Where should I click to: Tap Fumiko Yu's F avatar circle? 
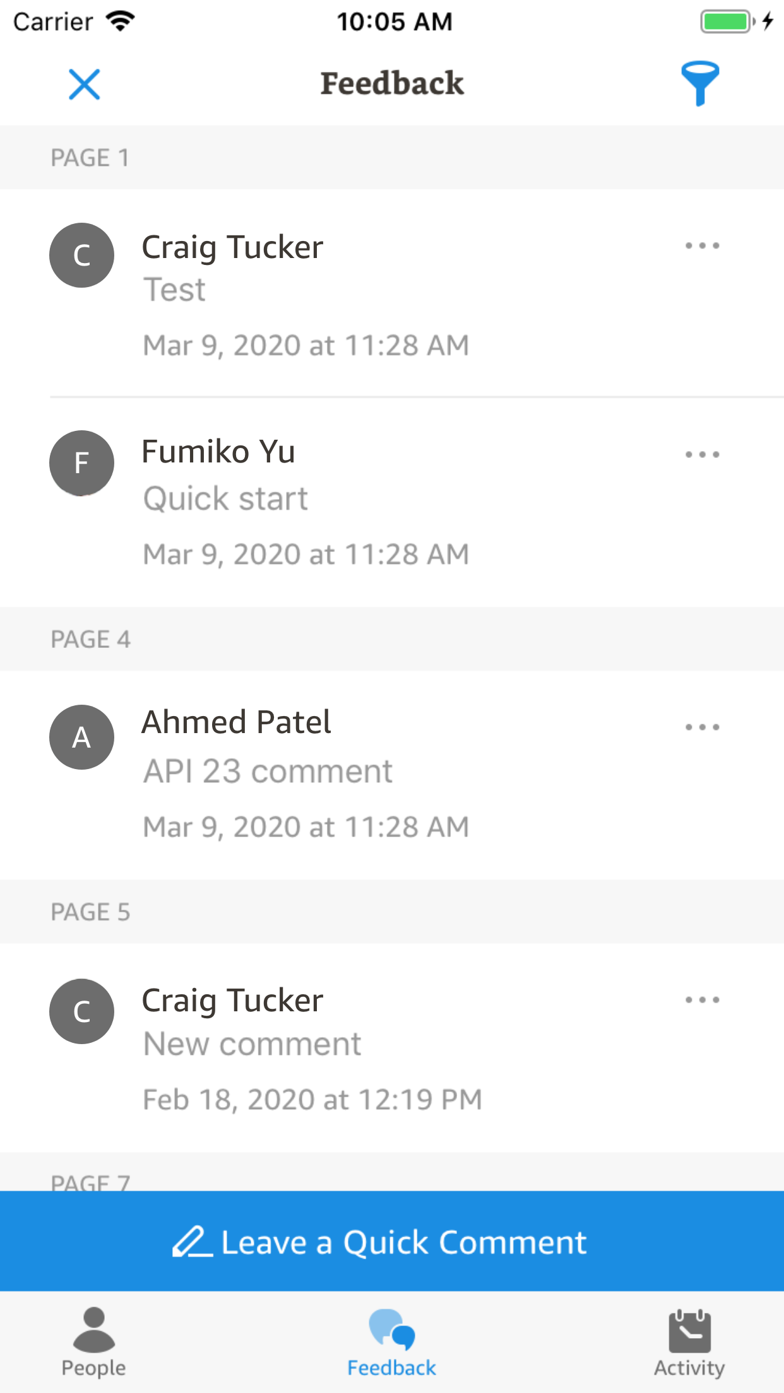81,463
